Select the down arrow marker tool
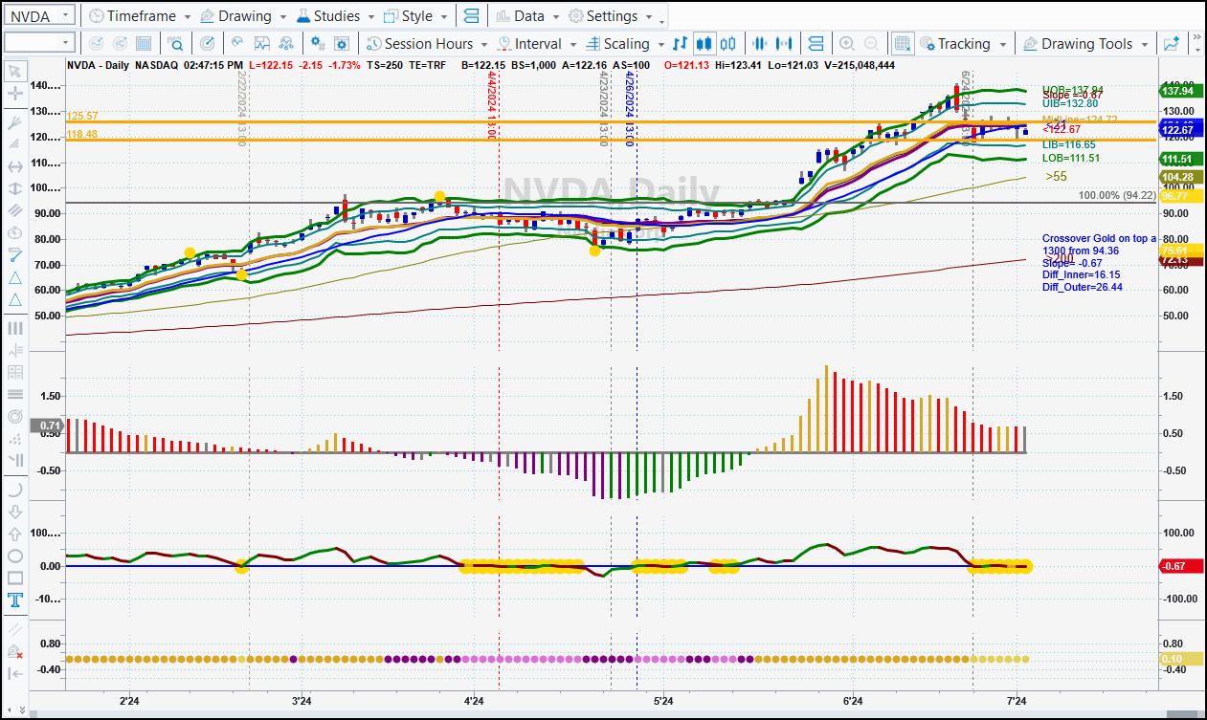The width and height of the screenshot is (1207, 720). [x=15, y=511]
